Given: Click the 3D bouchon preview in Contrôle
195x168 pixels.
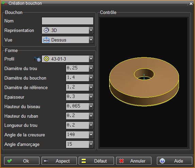Looking at the screenshot, I should pos(144,82).
